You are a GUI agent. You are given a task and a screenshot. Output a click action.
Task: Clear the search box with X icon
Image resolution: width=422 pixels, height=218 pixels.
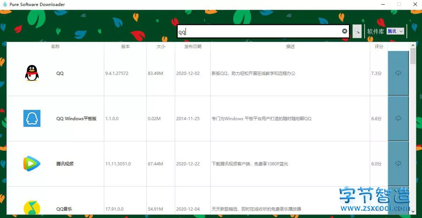(344, 31)
